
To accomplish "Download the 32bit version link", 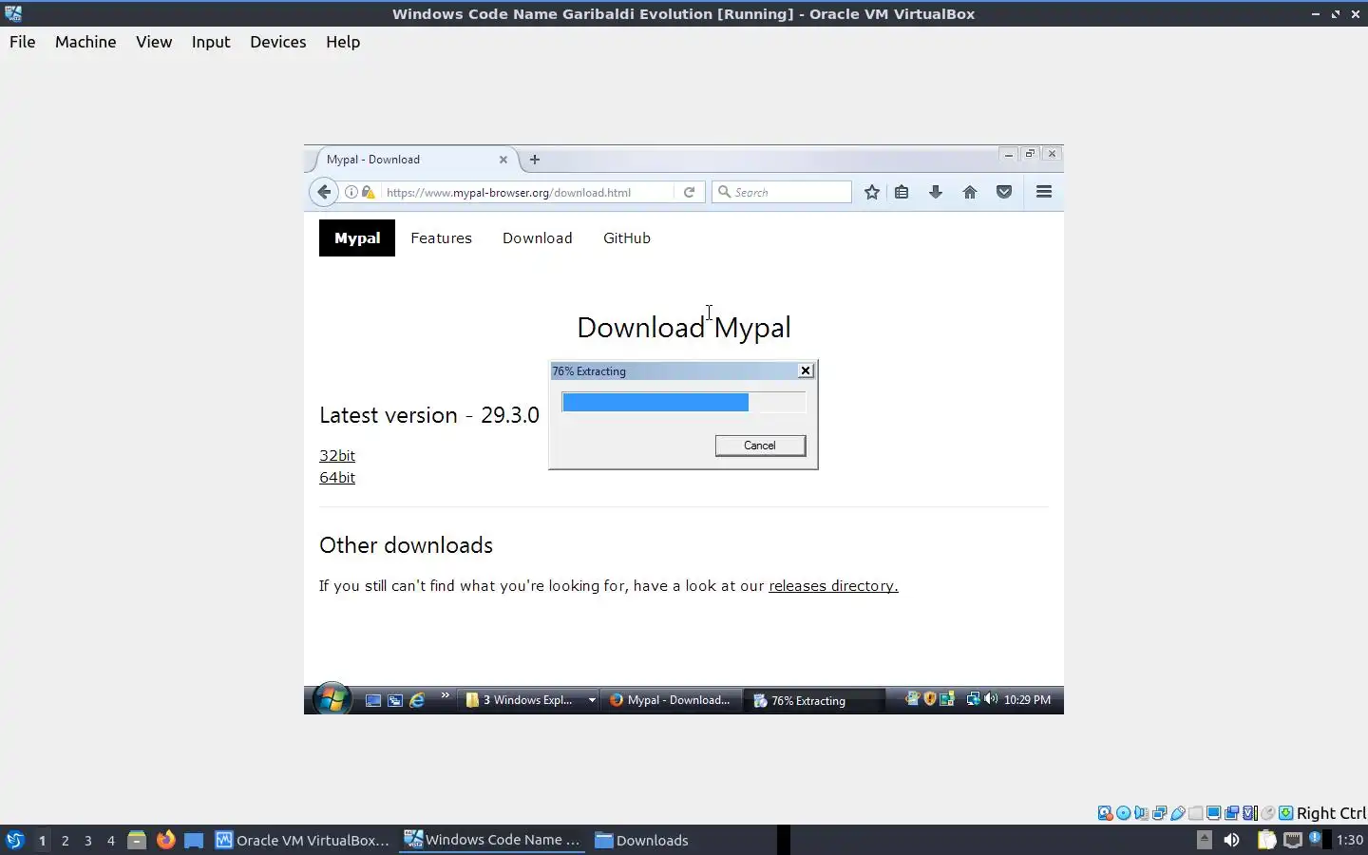I will tap(337, 455).
